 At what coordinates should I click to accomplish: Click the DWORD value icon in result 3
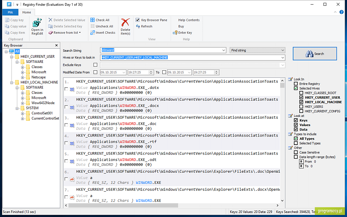point(72,126)
